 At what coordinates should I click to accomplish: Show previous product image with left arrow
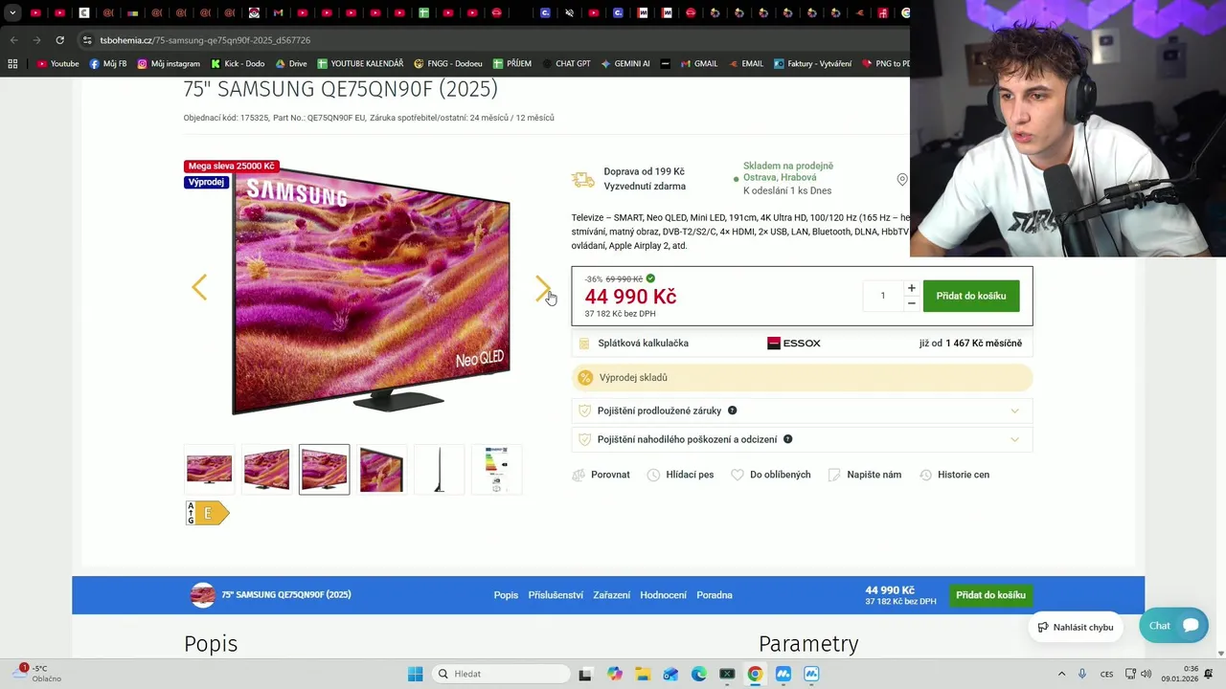tap(199, 287)
